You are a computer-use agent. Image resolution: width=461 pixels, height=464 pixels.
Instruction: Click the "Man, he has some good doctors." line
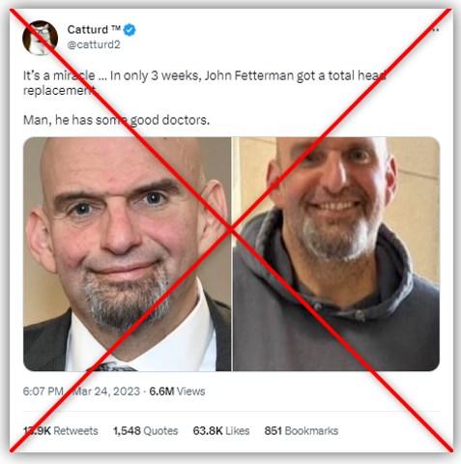(116, 120)
